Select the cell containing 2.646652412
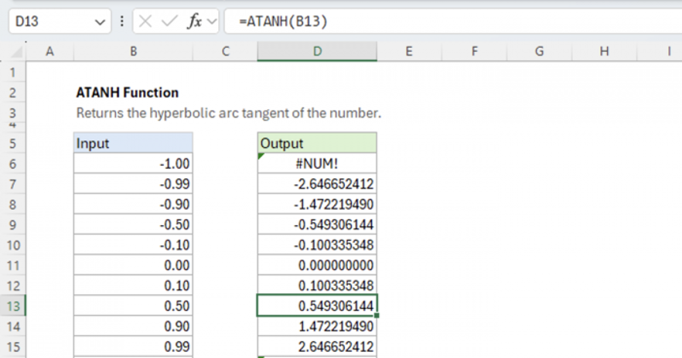This screenshot has height=358, width=682. tap(317, 346)
